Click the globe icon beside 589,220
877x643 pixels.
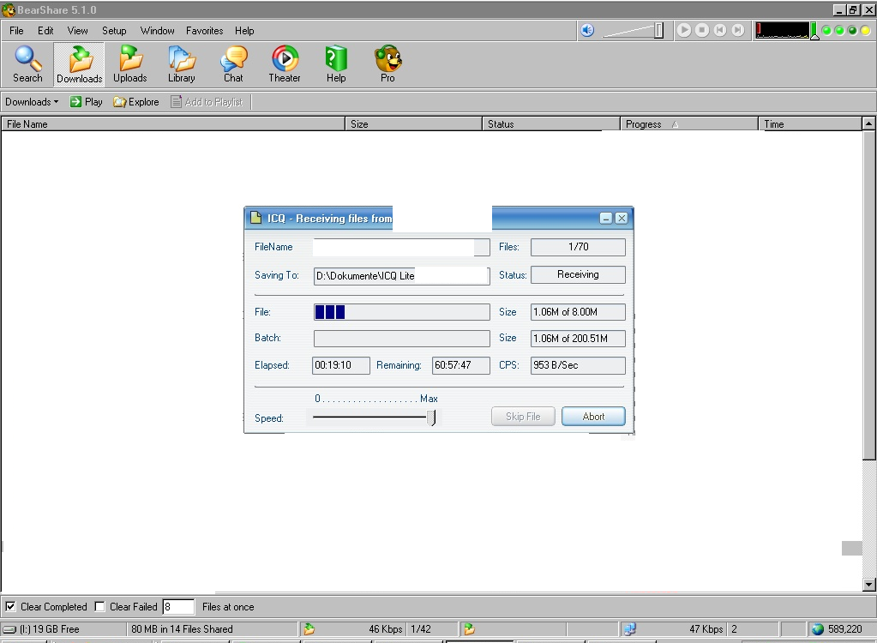click(818, 629)
